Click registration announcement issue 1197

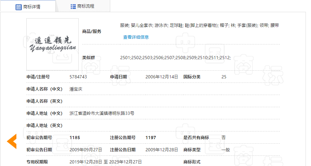tap(151, 138)
